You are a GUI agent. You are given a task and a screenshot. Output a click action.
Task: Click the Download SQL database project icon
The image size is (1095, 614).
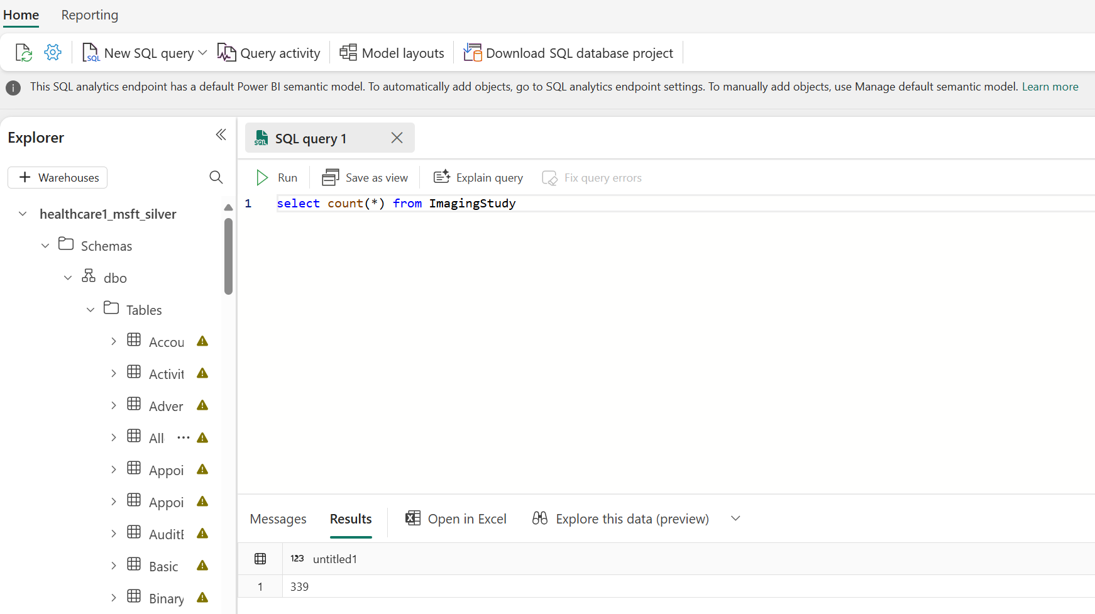tap(473, 52)
